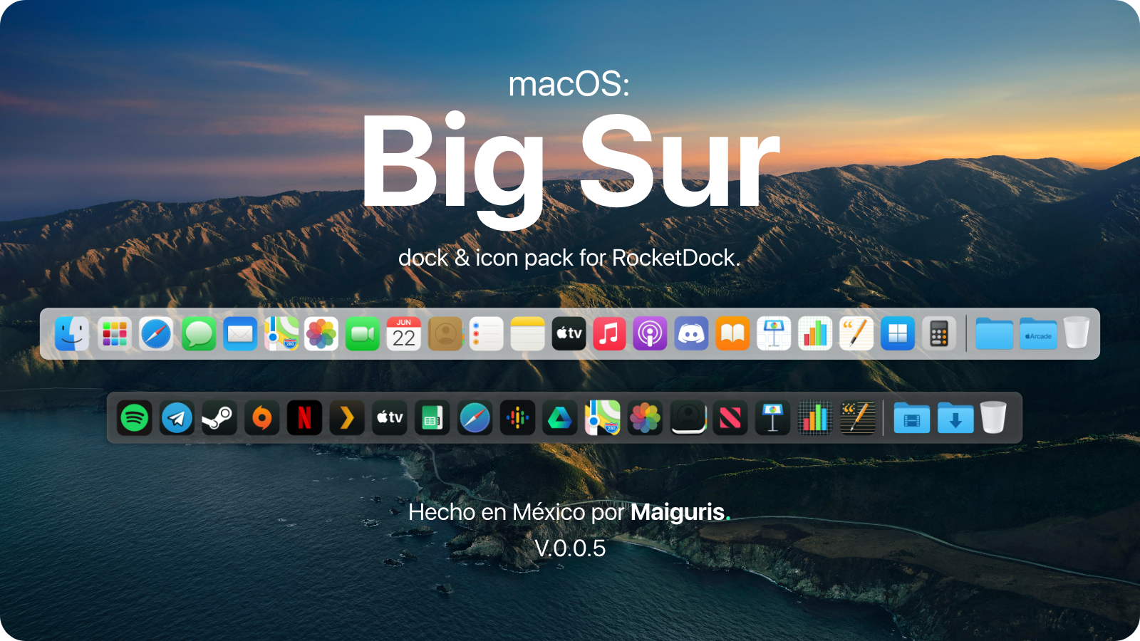Open Trash in the light dock
Viewport: 1140px width, 641px height.
point(1077,333)
